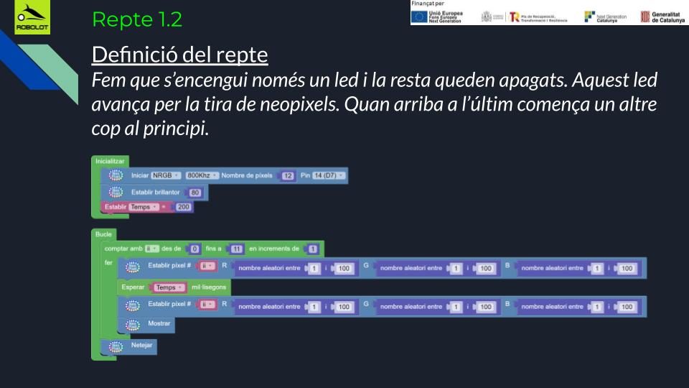Open the ii variable dropdown in comptar block
689x388 pixels.
(151, 249)
